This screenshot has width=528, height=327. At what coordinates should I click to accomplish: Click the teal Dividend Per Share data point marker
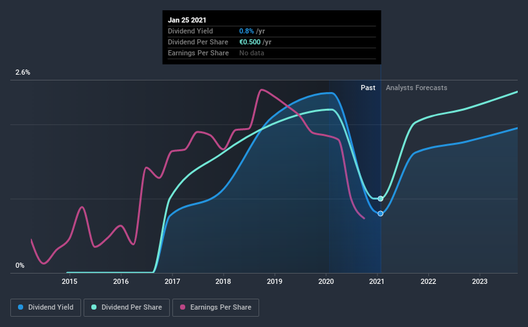[381, 198]
